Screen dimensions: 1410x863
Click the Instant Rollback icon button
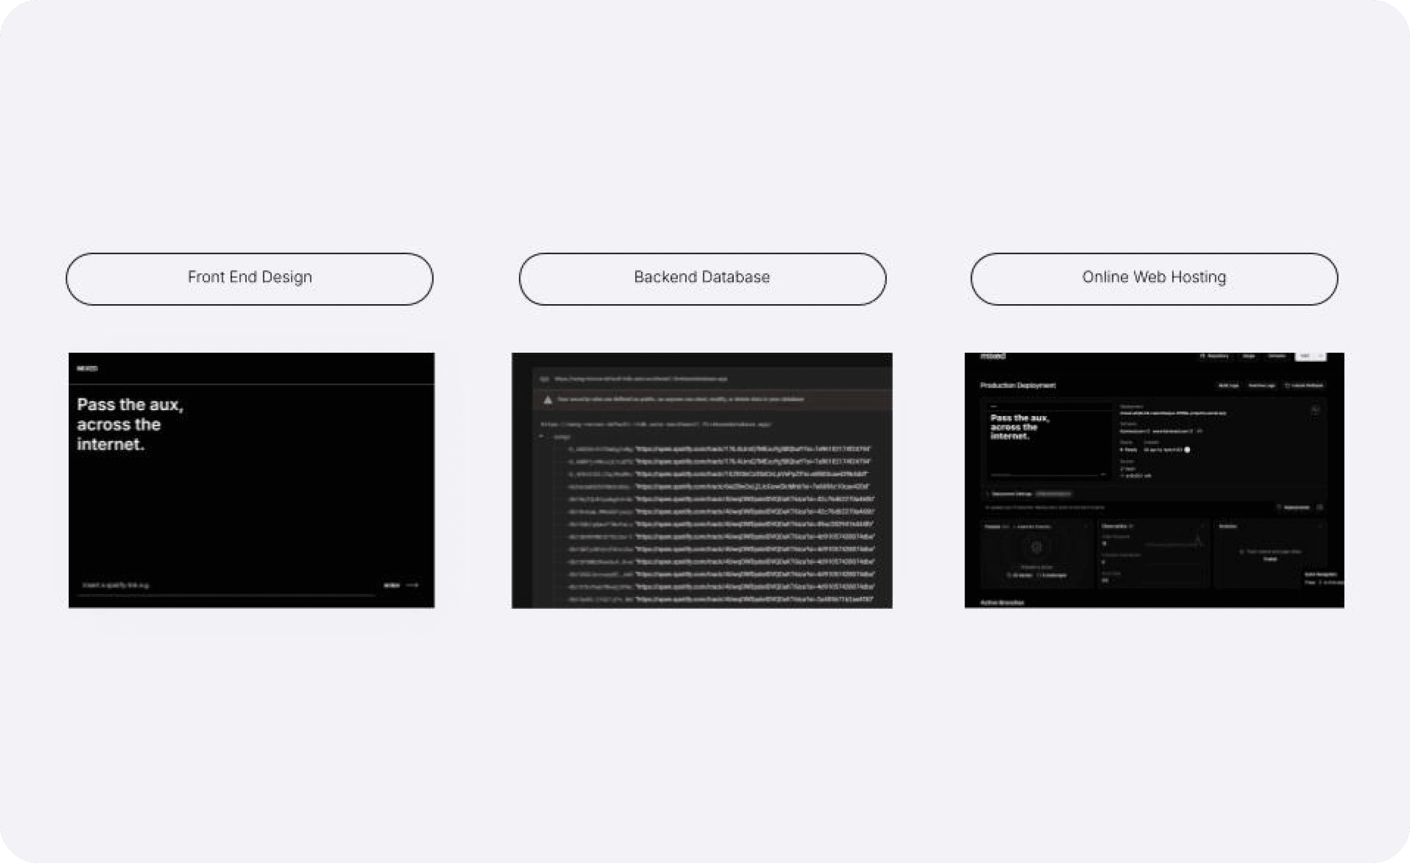tap(1287, 386)
